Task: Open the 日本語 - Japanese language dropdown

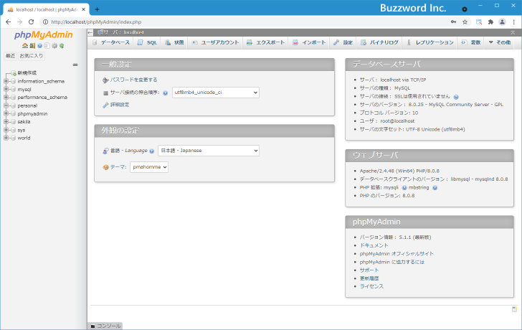Action: tap(209, 151)
